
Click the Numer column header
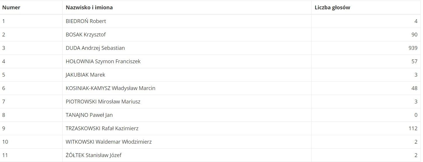click(x=11, y=8)
